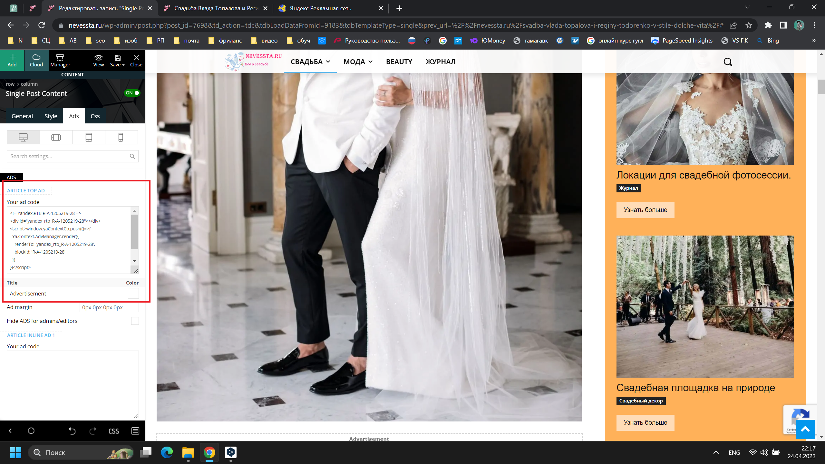Open the фриланс bookmarks folder
Image resolution: width=825 pixels, height=464 pixels.
pyautogui.click(x=225, y=41)
